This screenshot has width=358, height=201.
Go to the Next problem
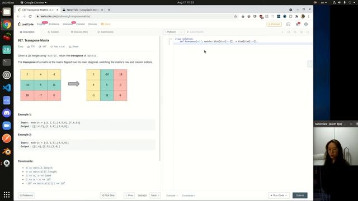[155, 195]
